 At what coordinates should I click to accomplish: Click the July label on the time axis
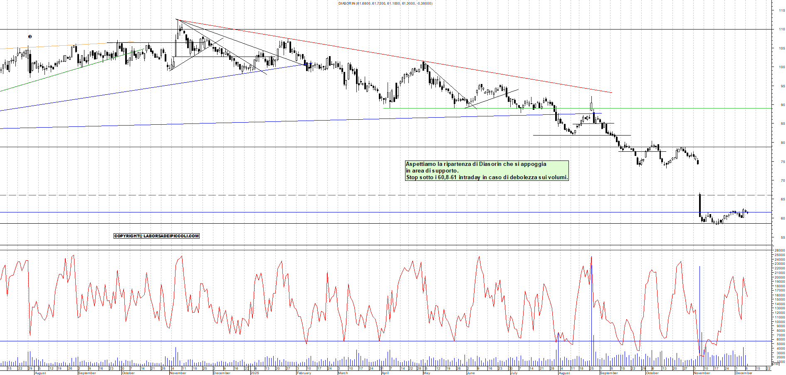tap(514, 373)
